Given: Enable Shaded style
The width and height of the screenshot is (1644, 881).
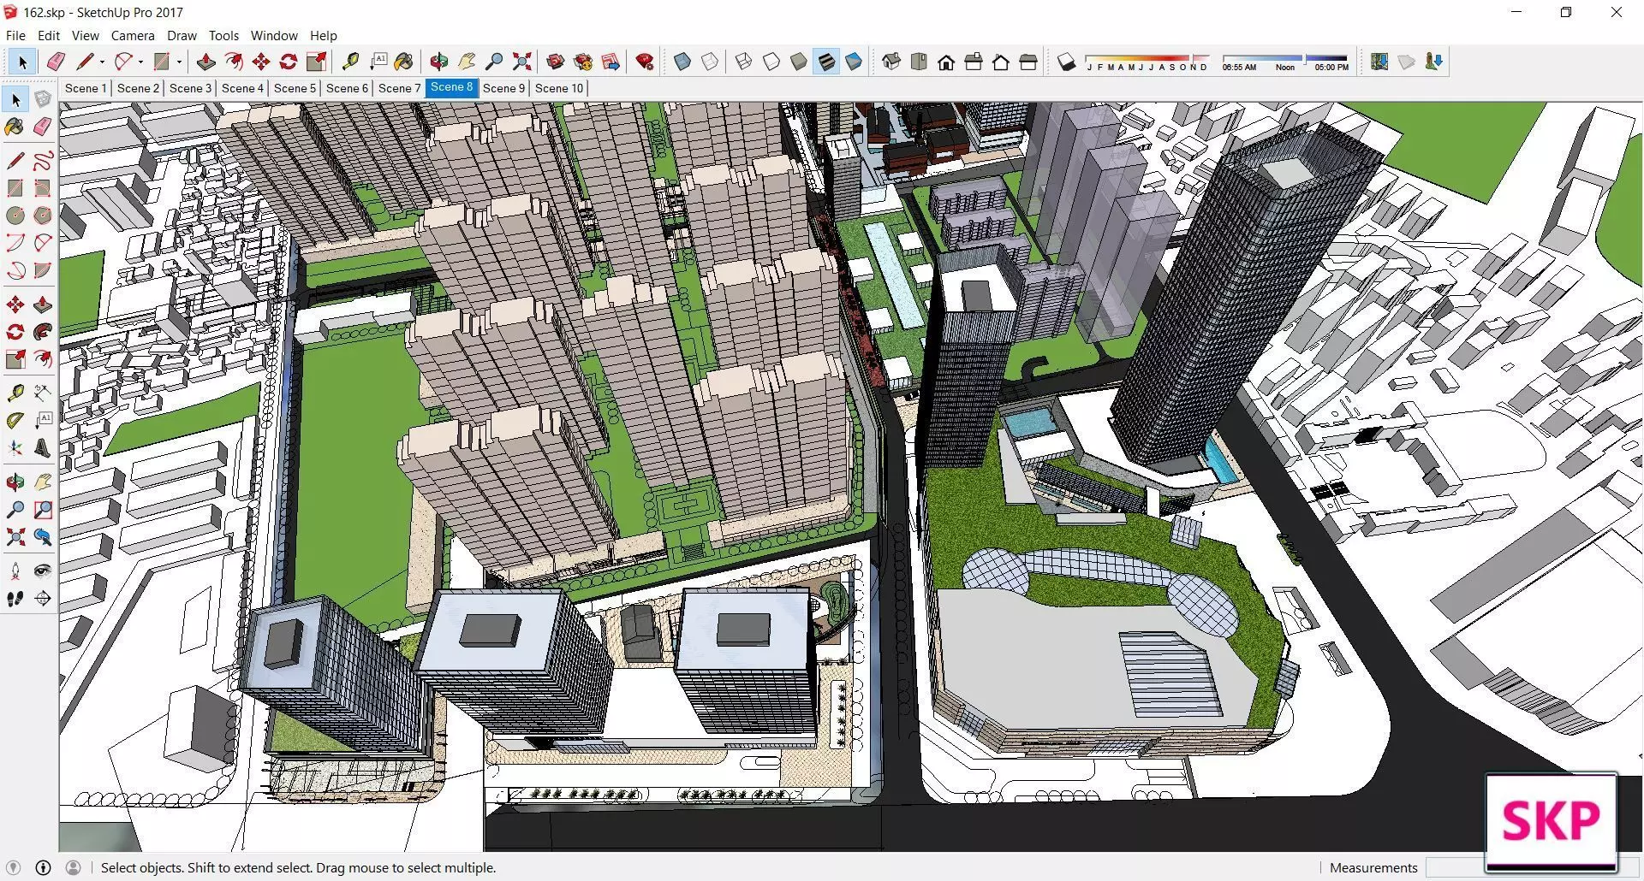Looking at the screenshot, I should 799,62.
